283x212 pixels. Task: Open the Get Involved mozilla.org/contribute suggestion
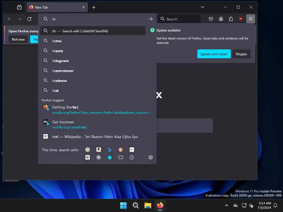pyautogui.click(x=98, y=124)
